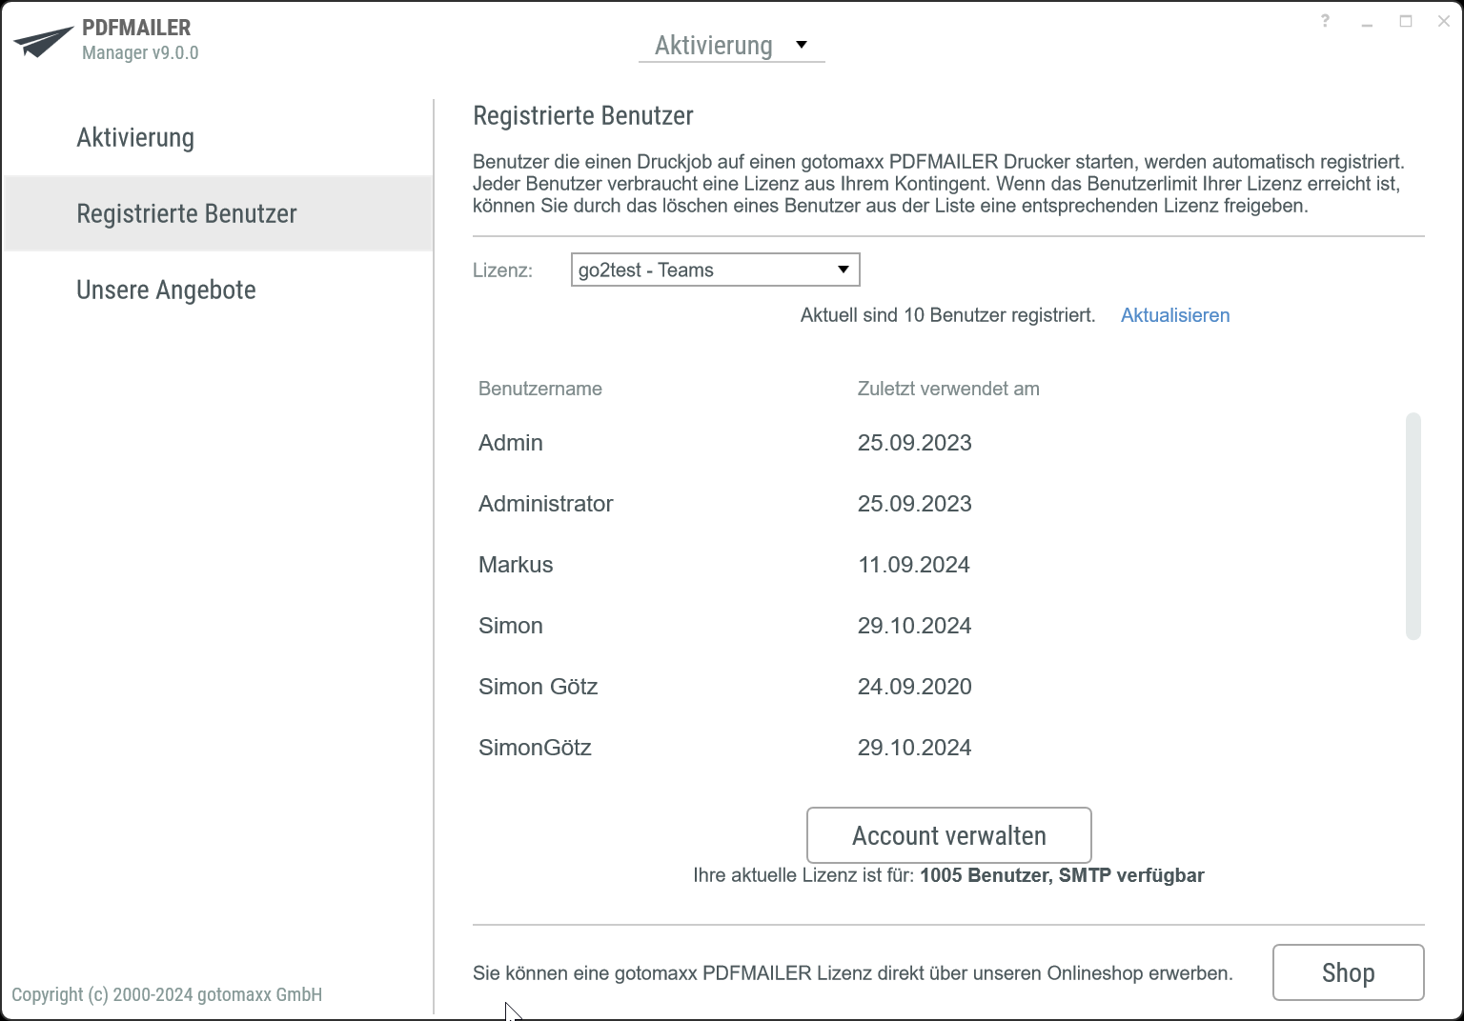Click Admin's date 25.09.2023
The height and width of the screenshot is (1021, 1464).
click(914, 443)
